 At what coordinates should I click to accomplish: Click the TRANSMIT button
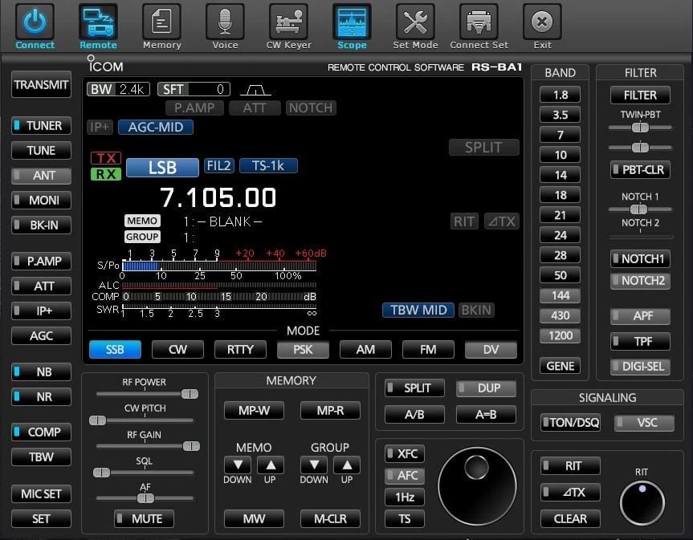[41, 84]
